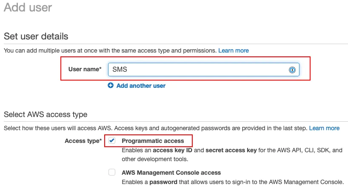Click the Add another user link text

pyautogui.click(x=141, y=86)
